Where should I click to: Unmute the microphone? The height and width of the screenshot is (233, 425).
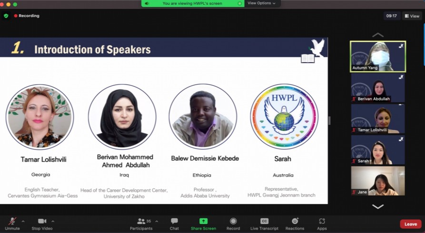(x=12, y=222)
